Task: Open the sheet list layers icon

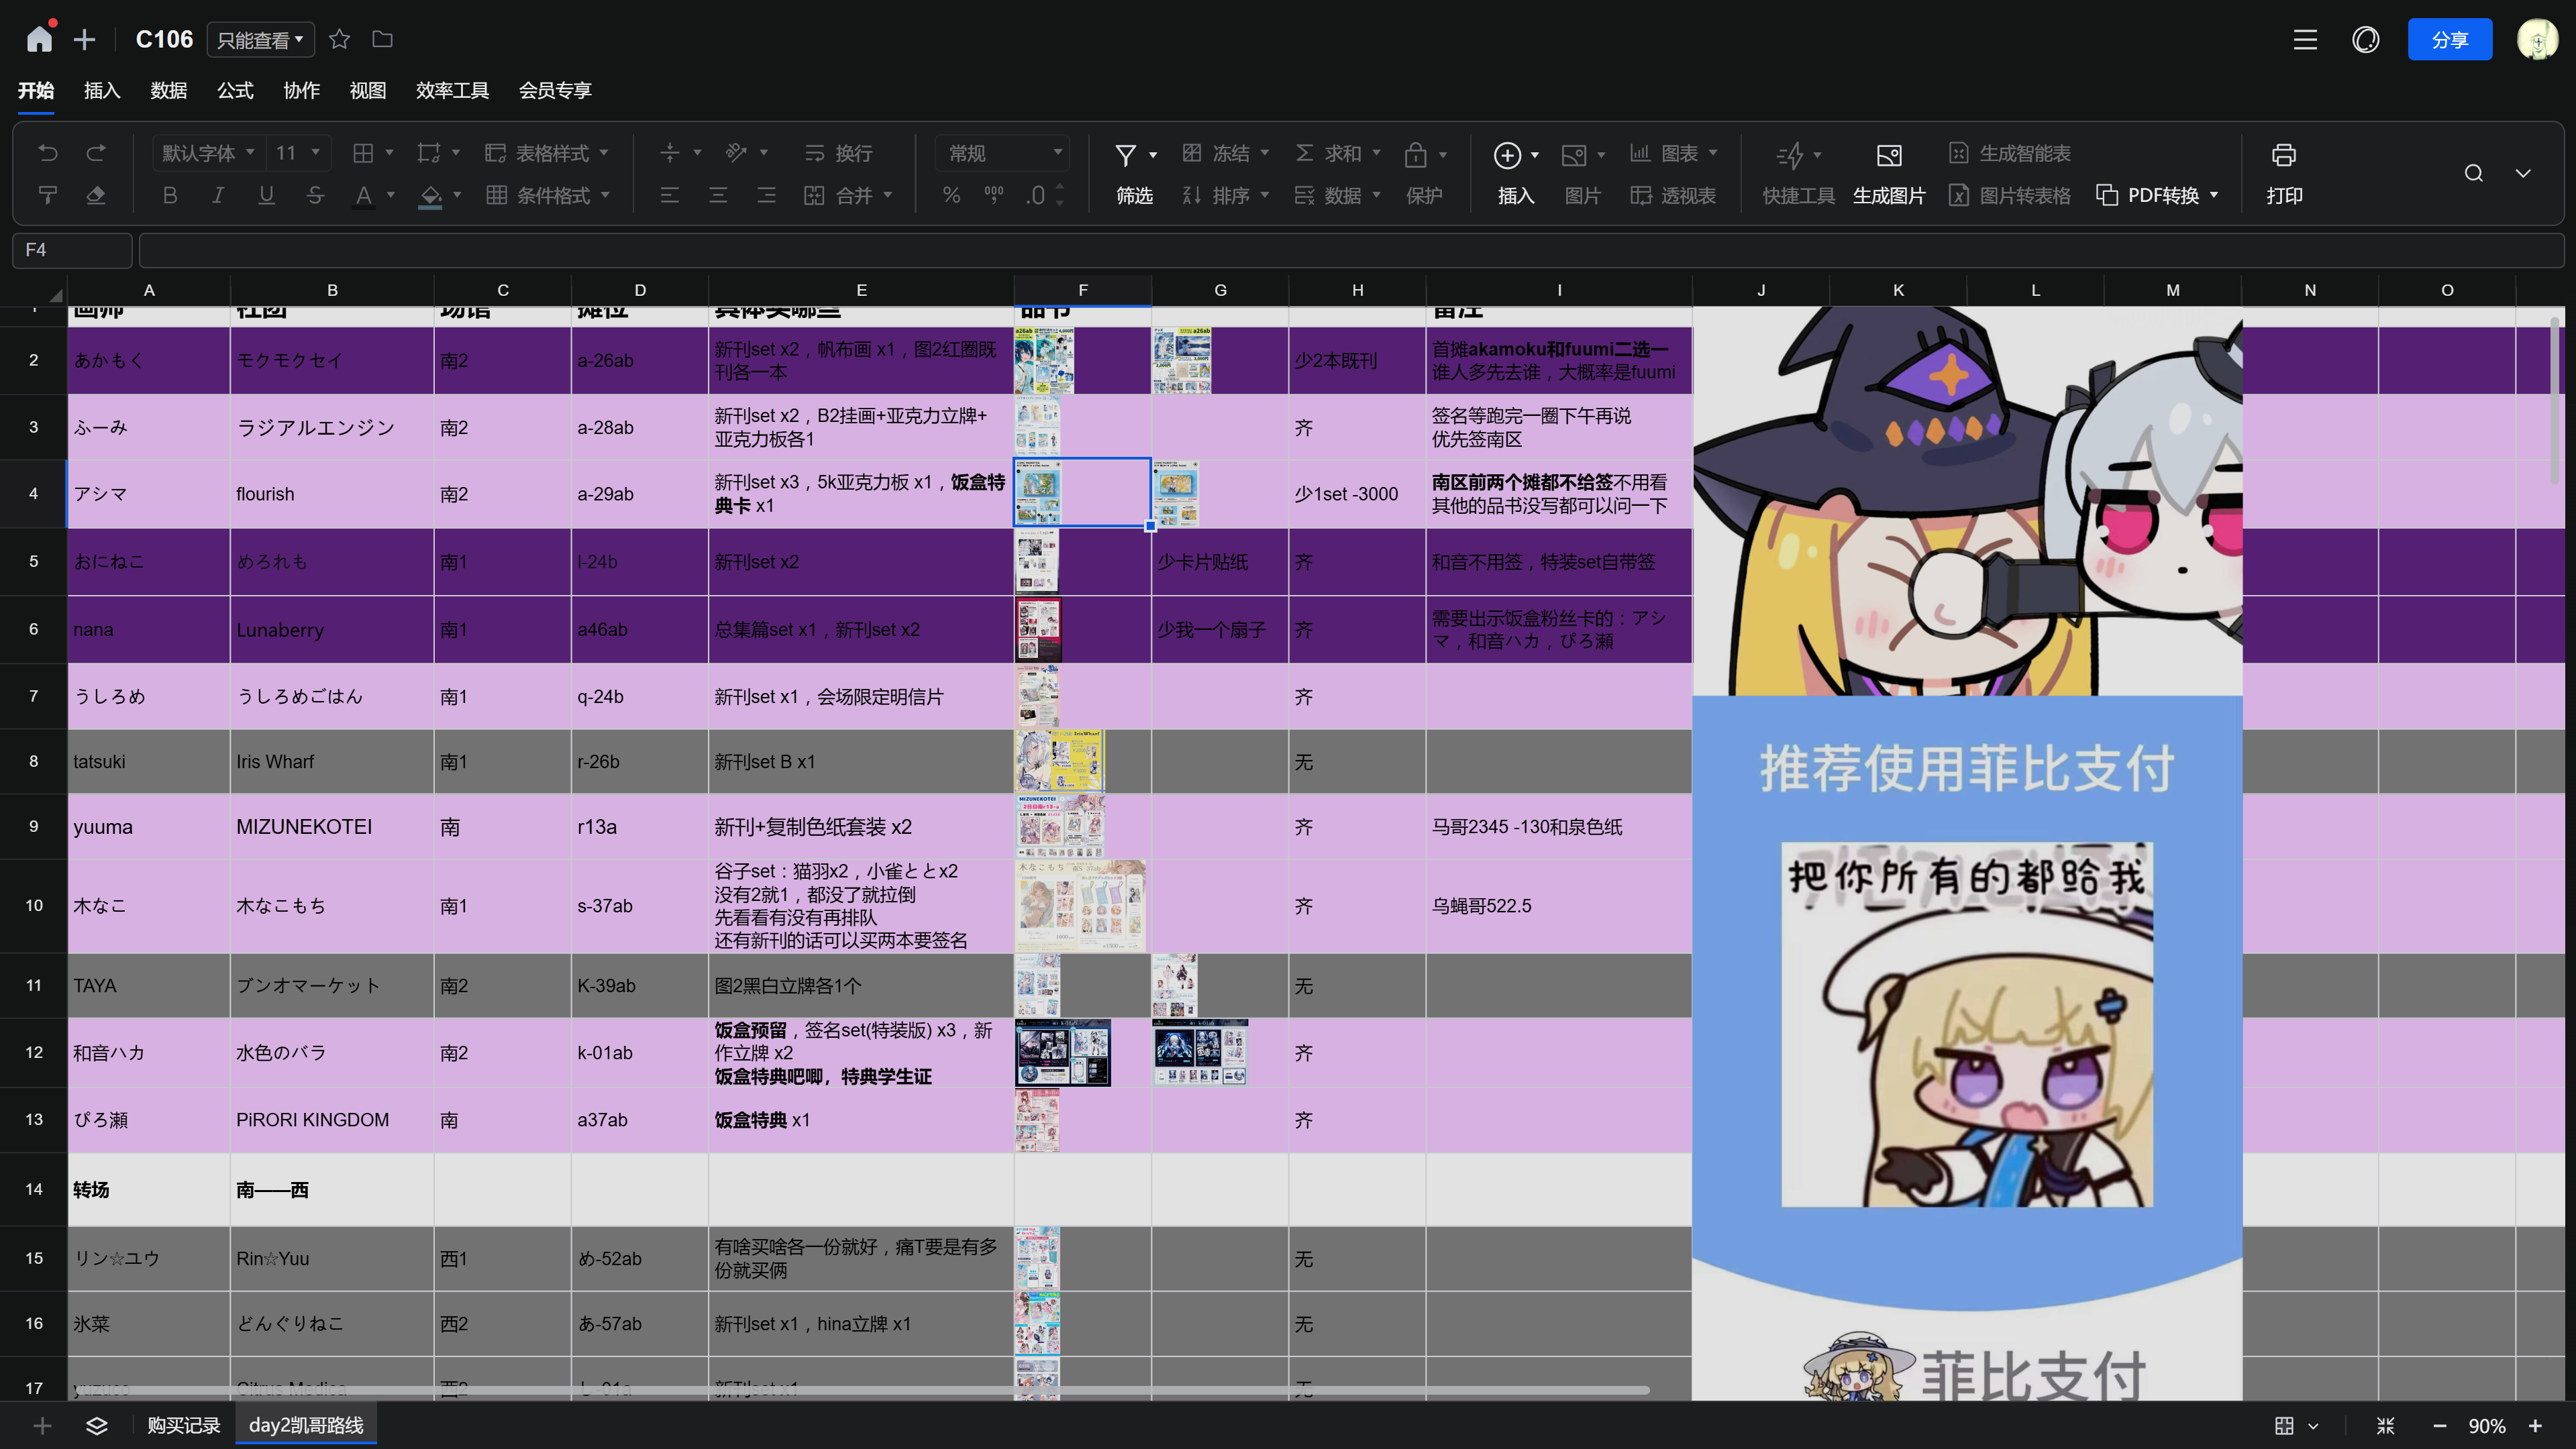Action: point(96,1425)
